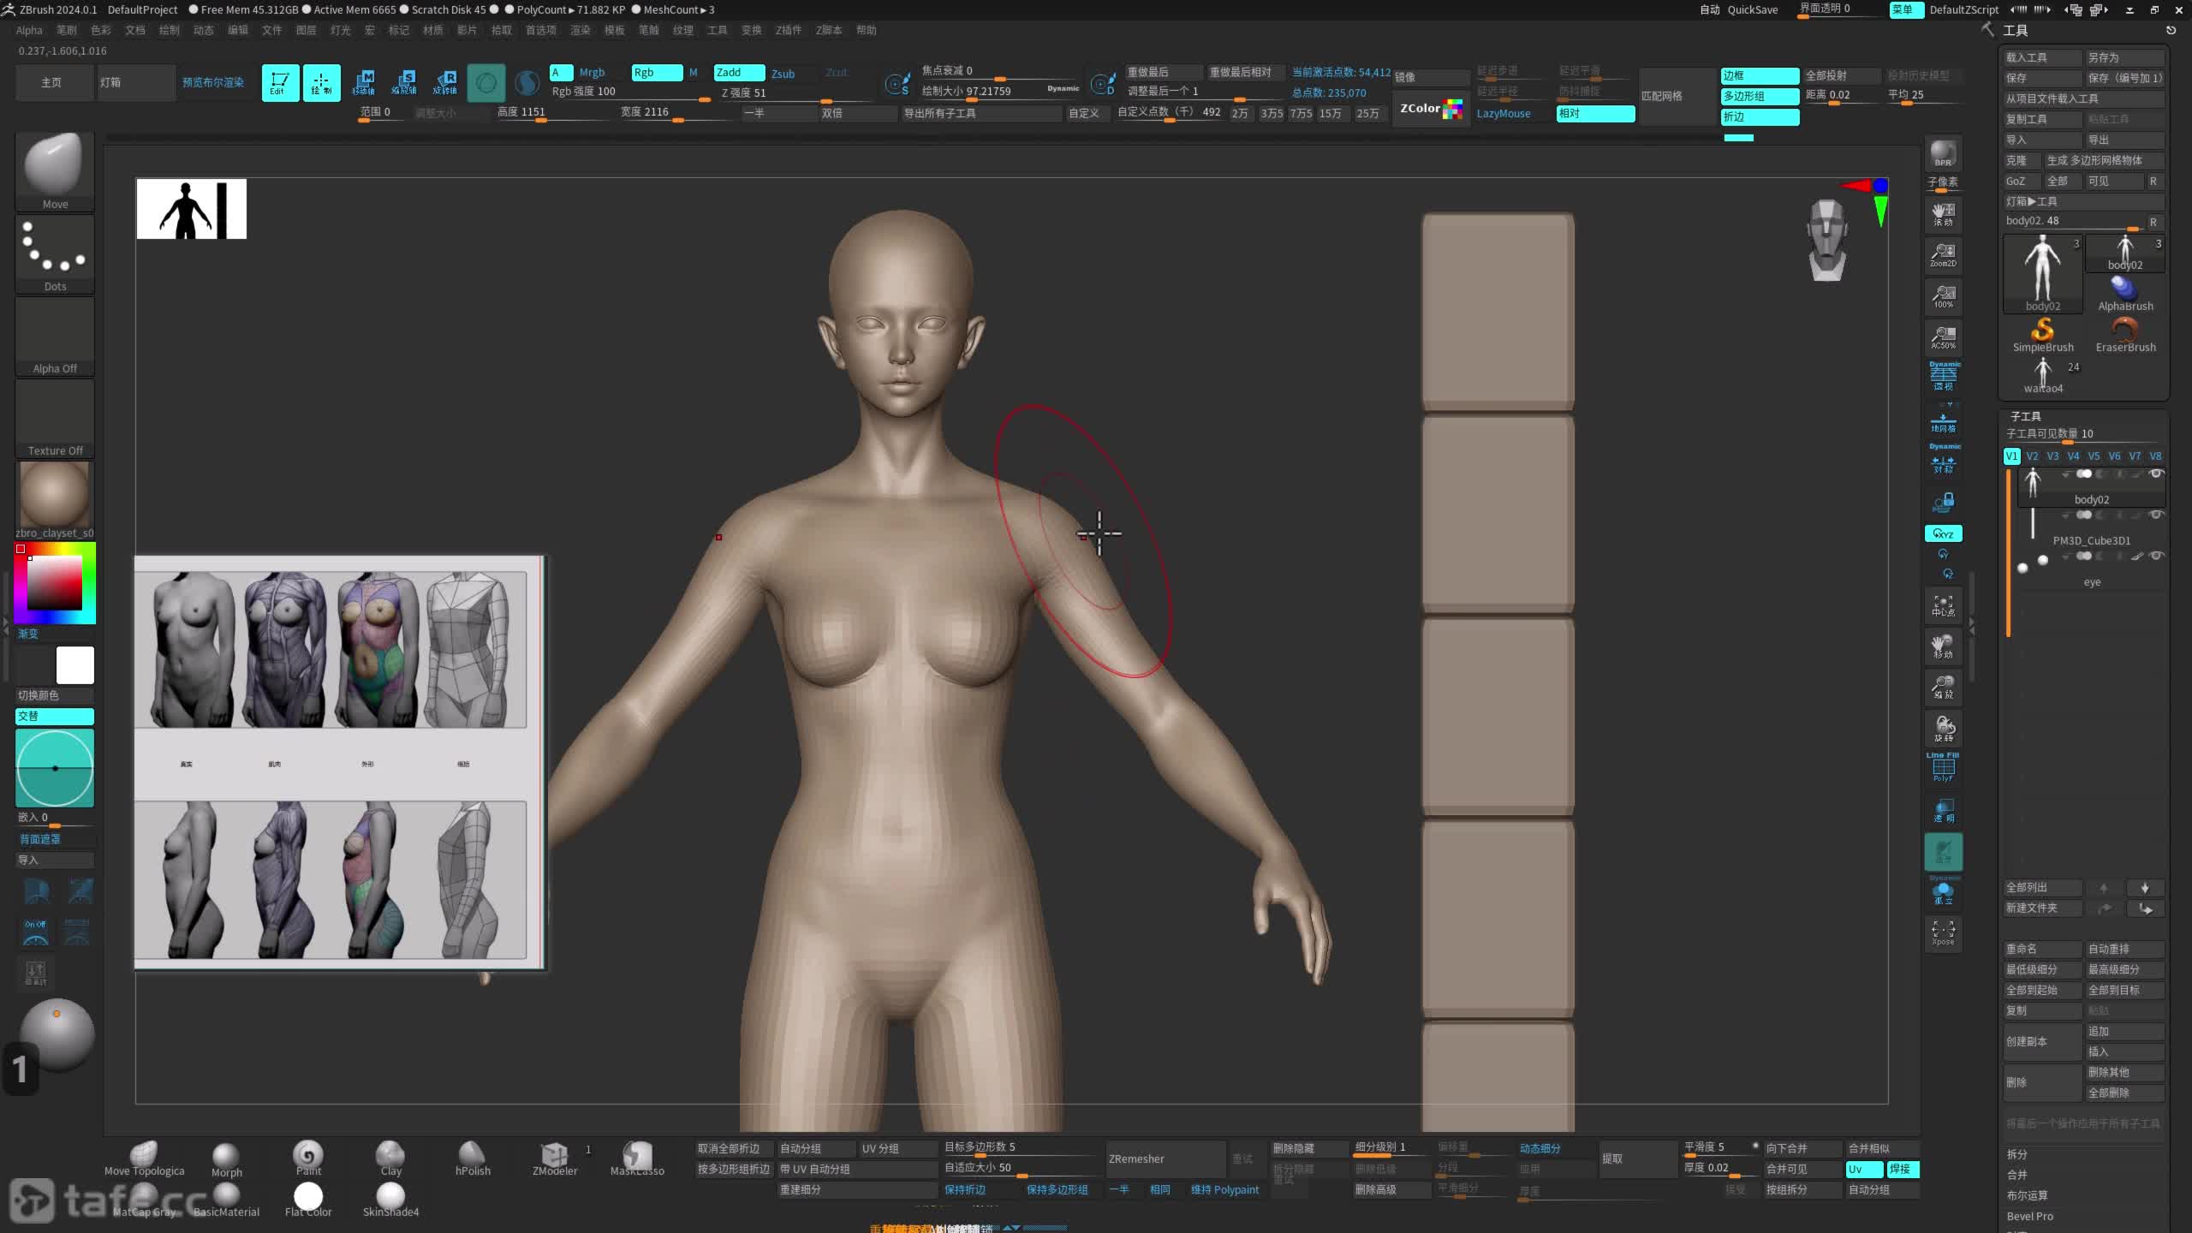Image resolution: width=2192 pixels, height=1233 pixels.
Task: Select the hPolish brush
Action: (473, 1159)
